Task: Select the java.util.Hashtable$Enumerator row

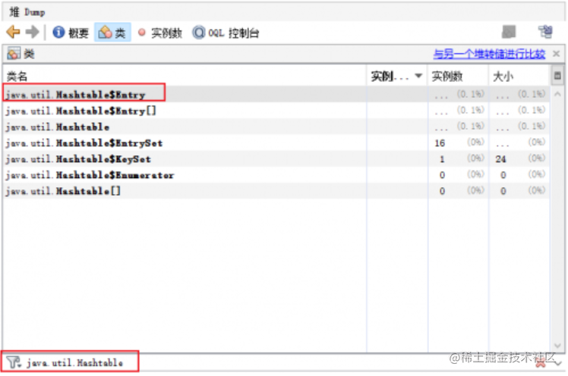Action: coord(276,175)
